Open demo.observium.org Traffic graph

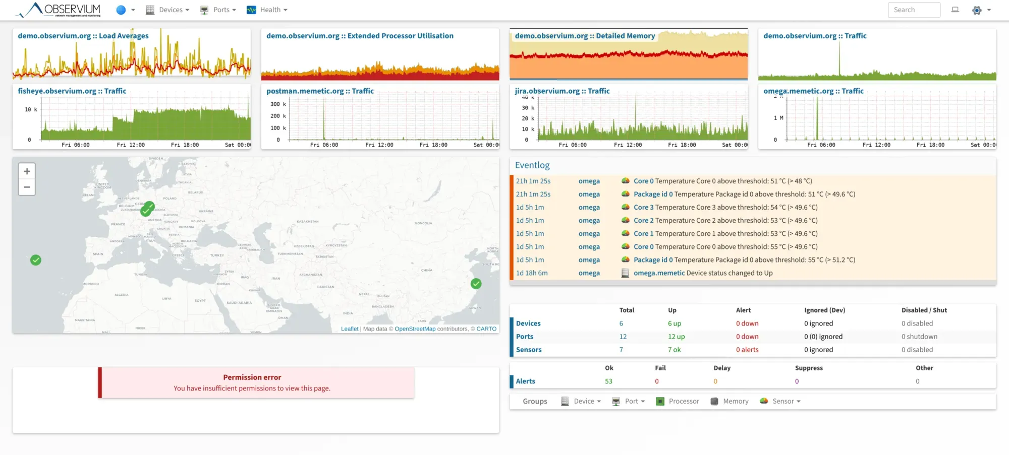tap(877, 54)
